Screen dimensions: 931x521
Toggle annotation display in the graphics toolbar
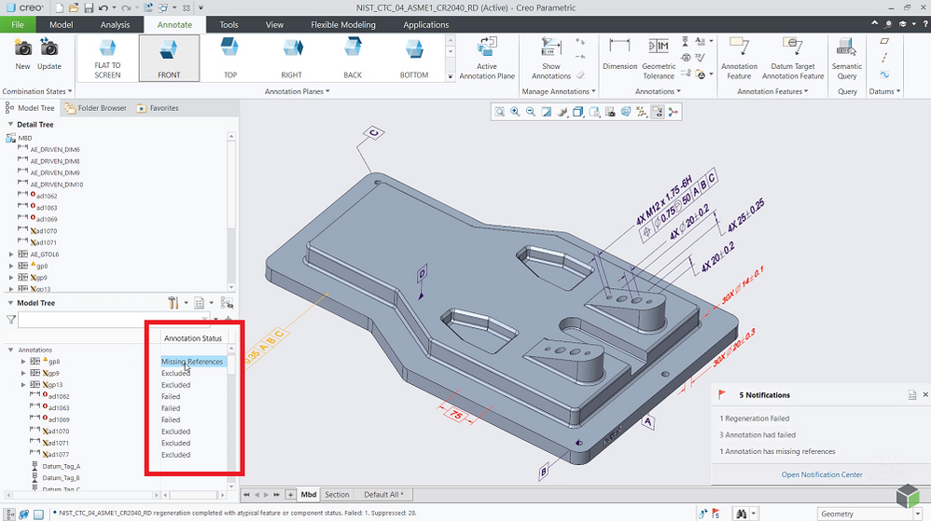pyautogui.click(x=657, y=112)
